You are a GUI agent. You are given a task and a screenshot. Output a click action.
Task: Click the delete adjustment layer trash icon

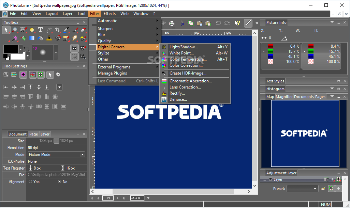pos(326,179)
